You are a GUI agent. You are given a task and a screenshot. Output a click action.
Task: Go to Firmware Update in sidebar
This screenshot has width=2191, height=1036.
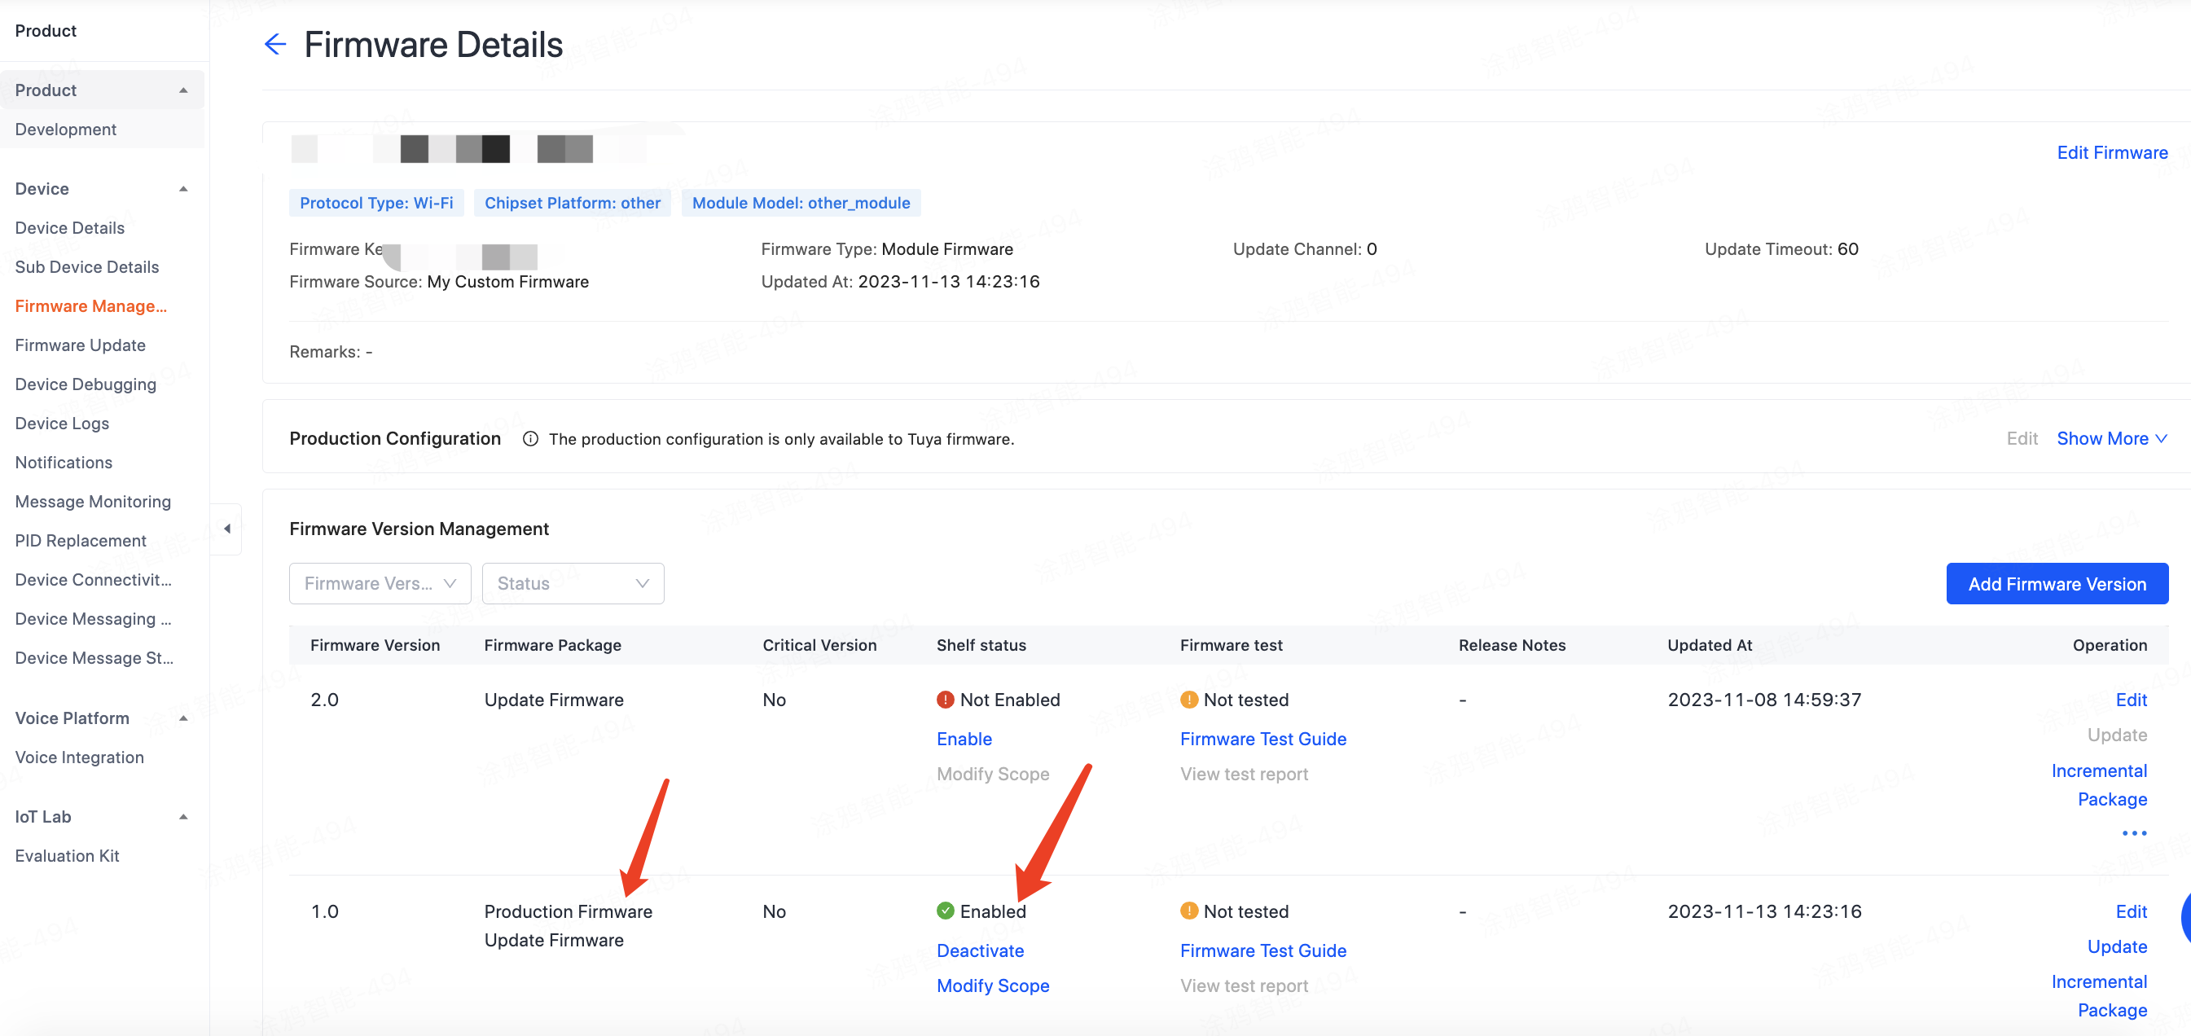pyautogui.click(x=80, y=345)
